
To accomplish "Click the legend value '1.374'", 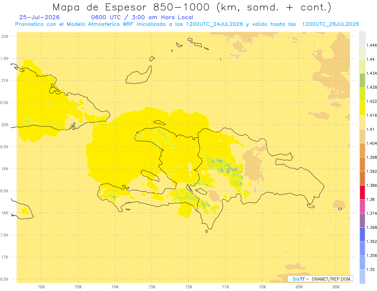I will (372, 213).
